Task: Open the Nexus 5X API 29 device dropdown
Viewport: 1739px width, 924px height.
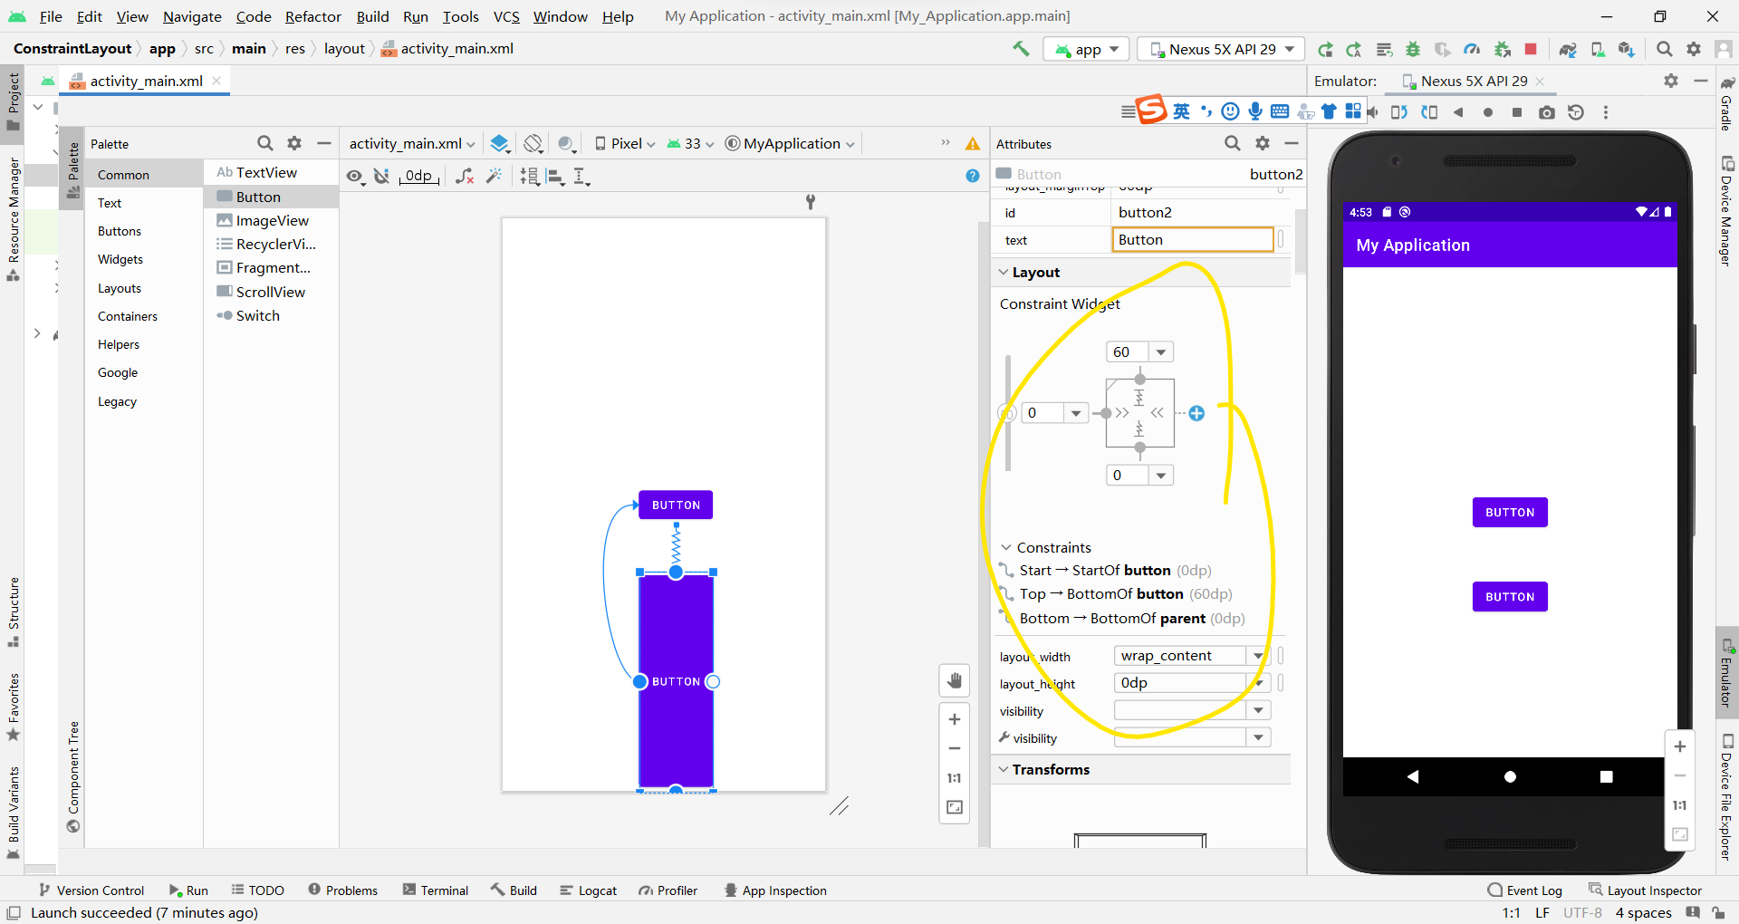Action: click(x=1220, y=49)
